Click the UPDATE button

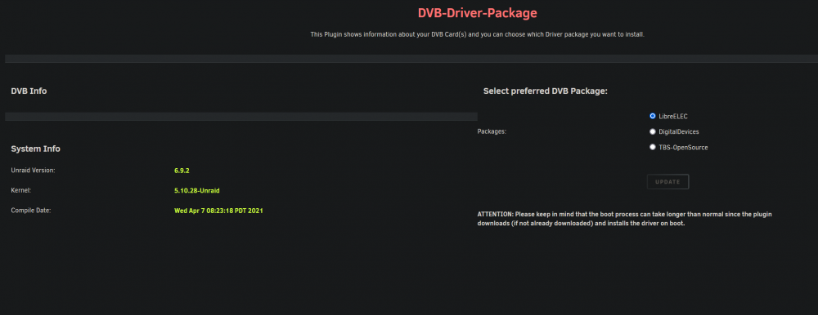[667, 182]
